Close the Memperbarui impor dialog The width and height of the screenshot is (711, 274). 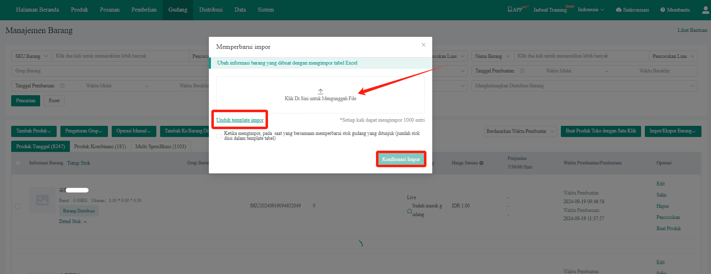[423, 45]
